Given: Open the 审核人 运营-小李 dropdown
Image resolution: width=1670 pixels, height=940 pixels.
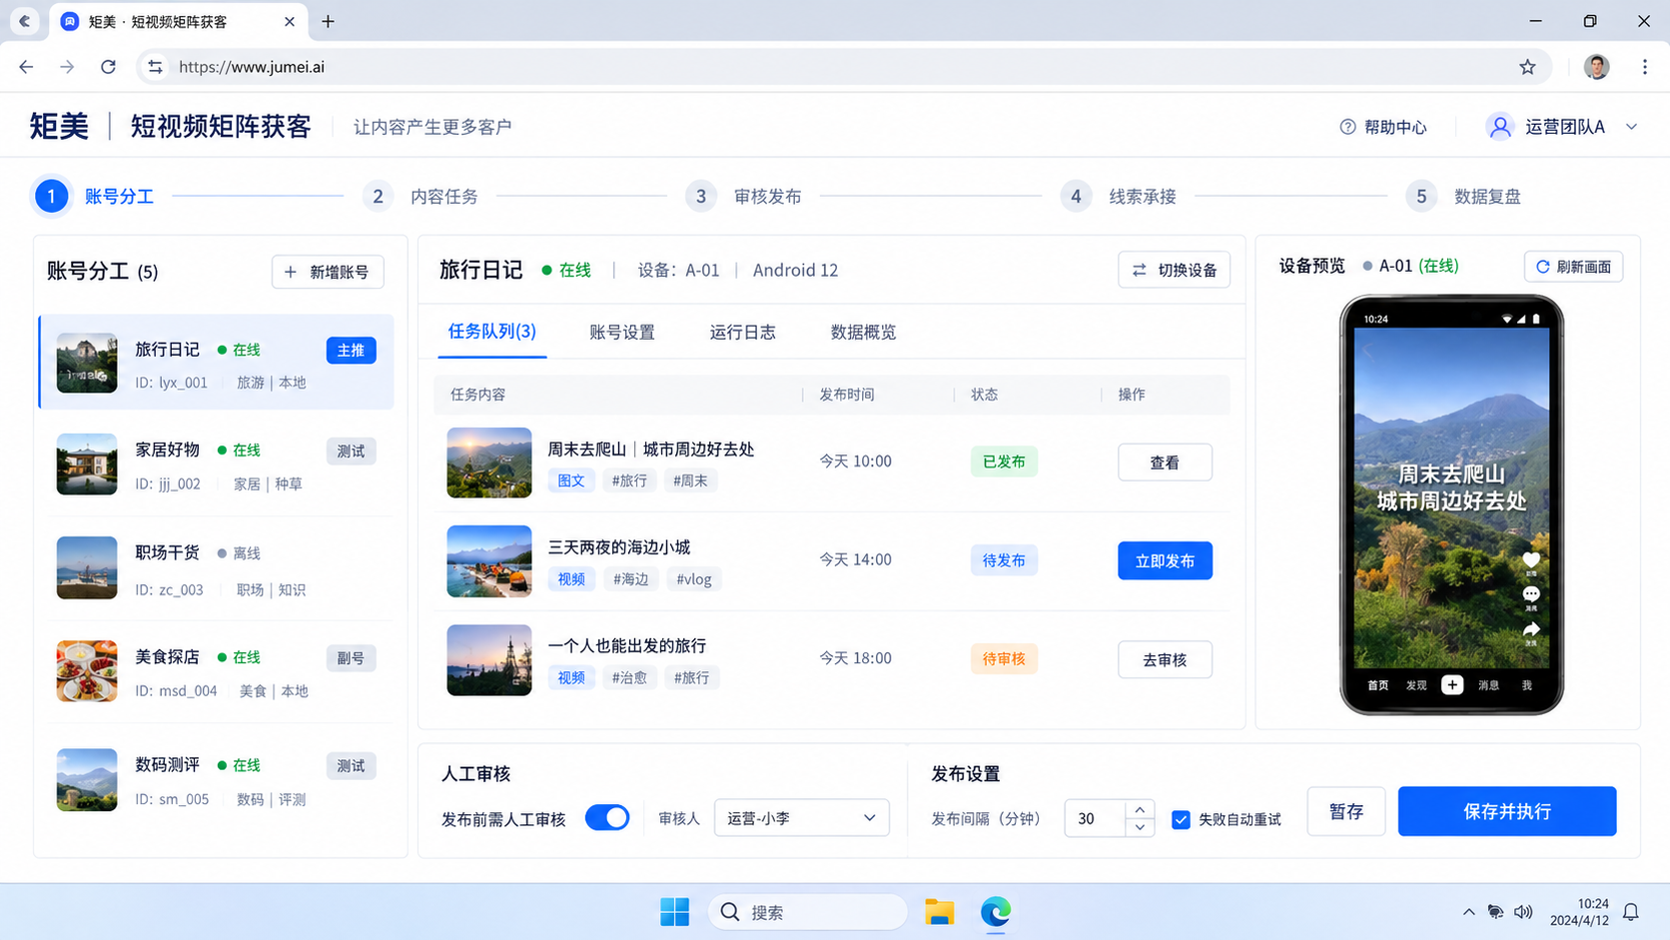Looking at the screenshot, I should pyautogui.click(x=801, y=818).
